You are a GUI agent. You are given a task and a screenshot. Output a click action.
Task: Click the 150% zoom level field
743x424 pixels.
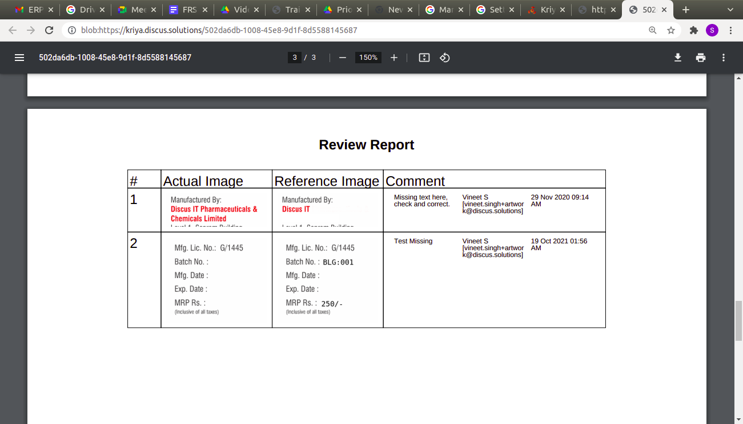[x=368, y=58]
